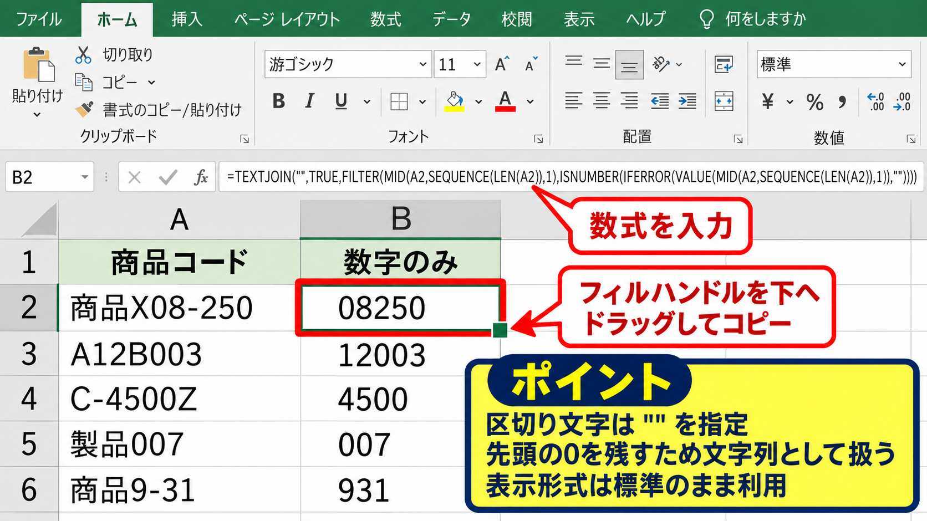The height and width of the screenshot is (521, 927).
Task: Align text right
Action: tap(629, 101)
